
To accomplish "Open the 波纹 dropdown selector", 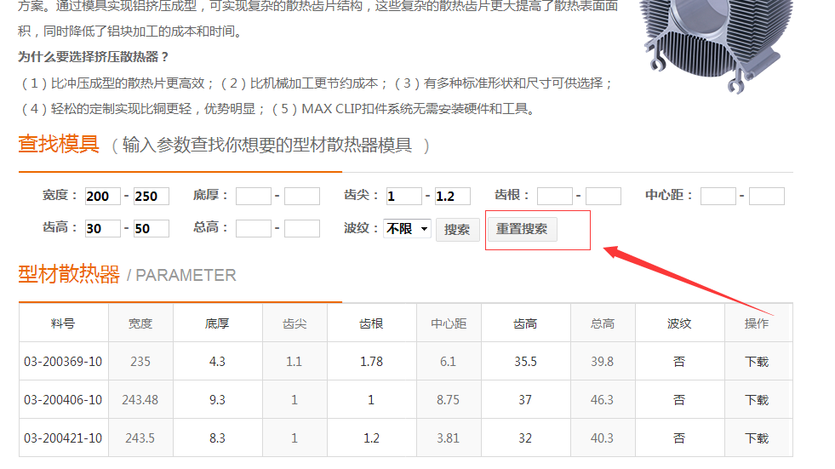I will coord(407,229).
